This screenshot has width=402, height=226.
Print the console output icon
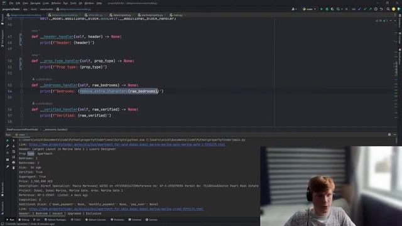[x=14, y=163]
